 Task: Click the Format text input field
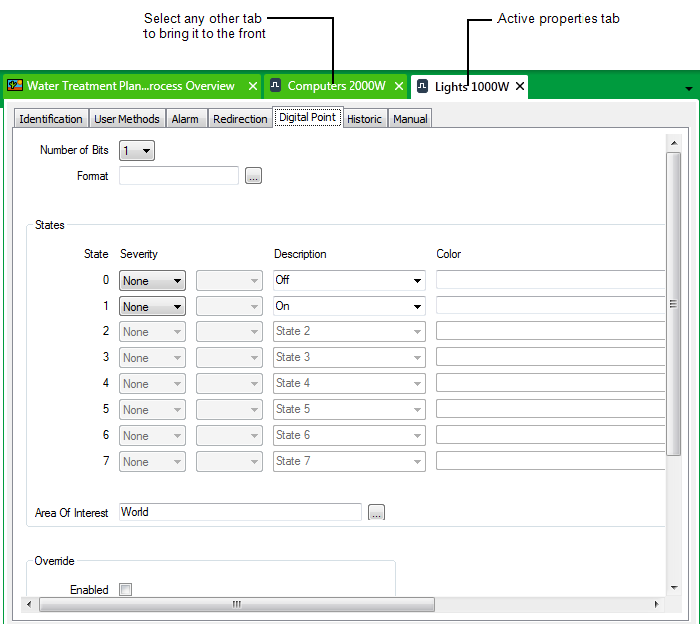tap(179, 176)
